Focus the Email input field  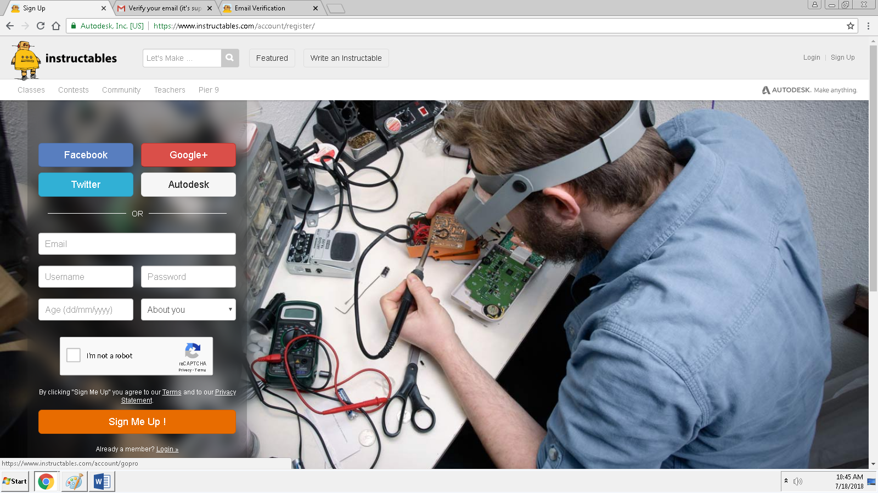137,244
